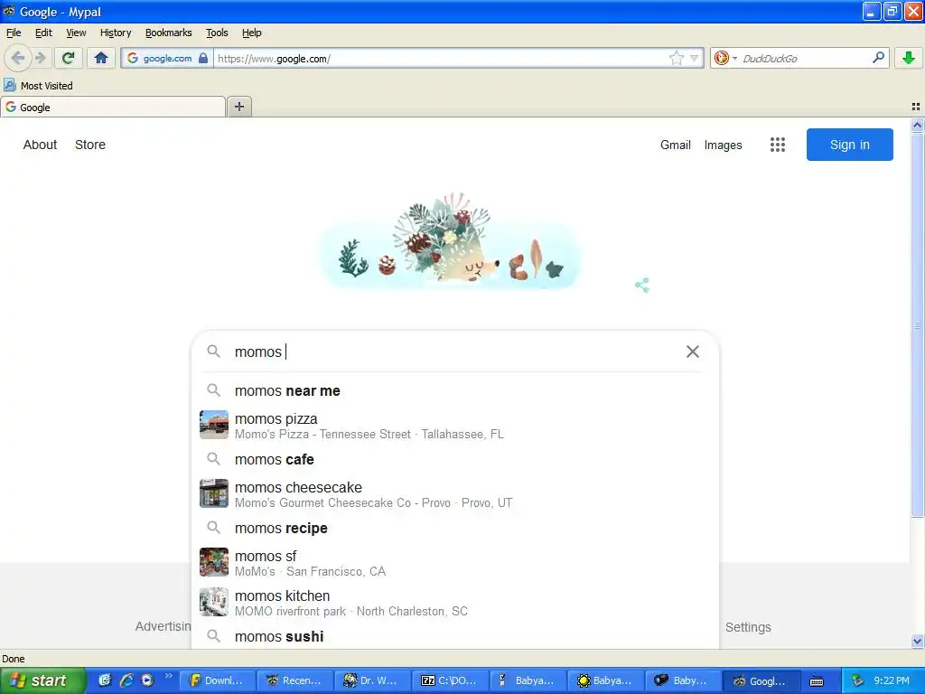The height and width of the screenshot is (694, 925).
Task: Open Most Visited bookmarks folder
Action: 39,86
